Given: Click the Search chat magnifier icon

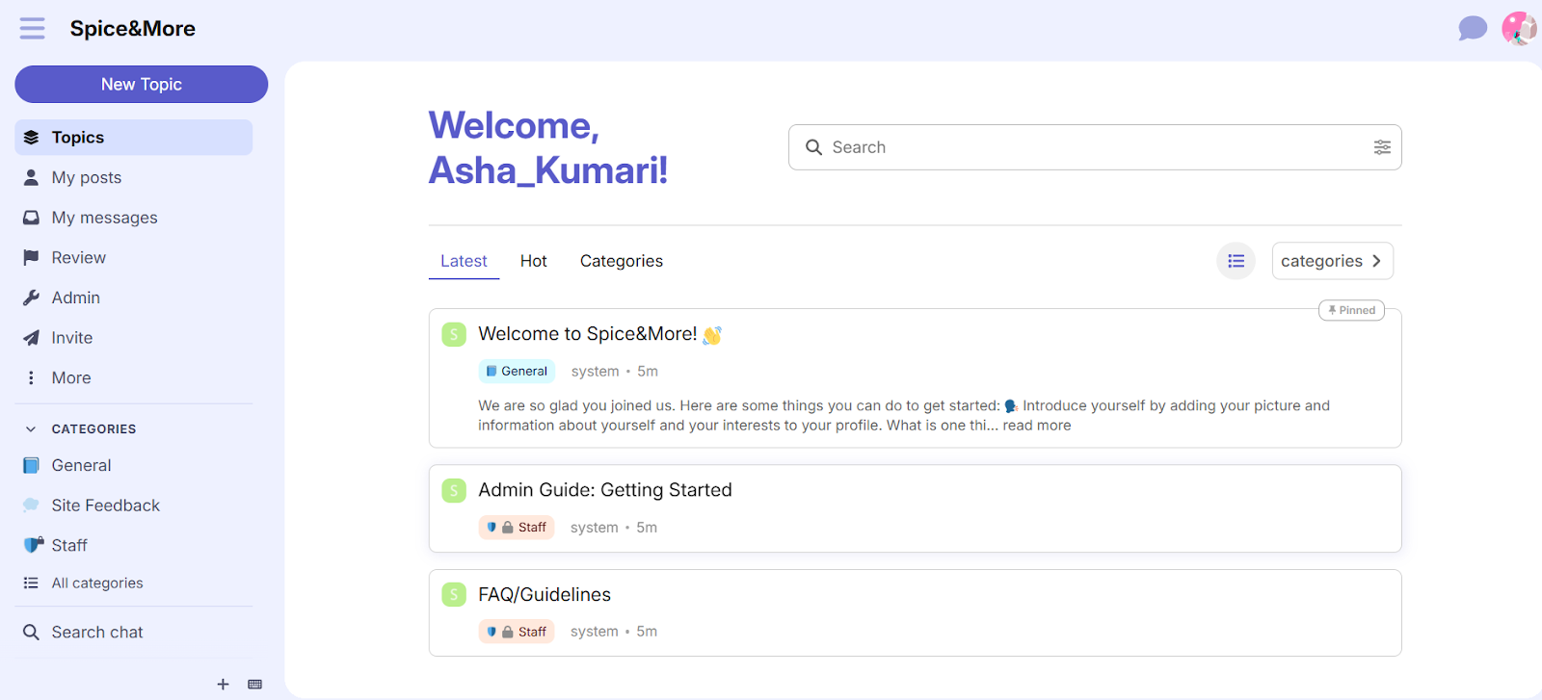Looking at the screenshot, I should tap(32, 633).
